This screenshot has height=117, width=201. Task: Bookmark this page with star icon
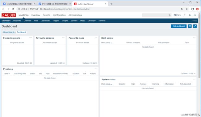(187, 9)
